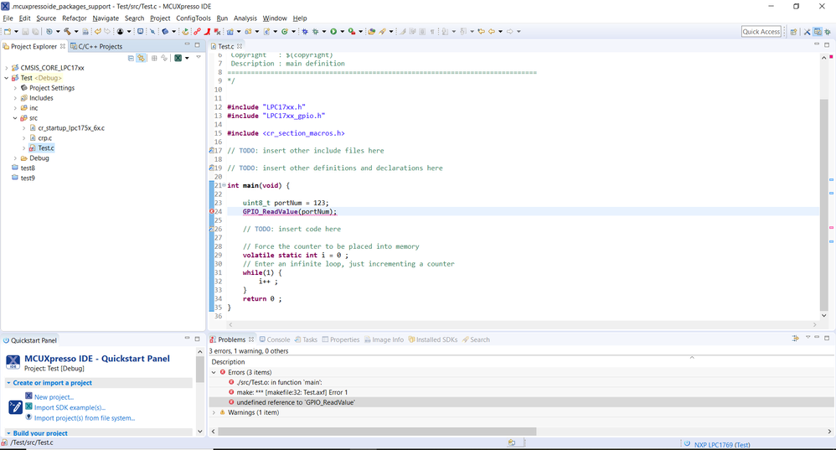
Task: Collapse the src folder
Action: 15,118
